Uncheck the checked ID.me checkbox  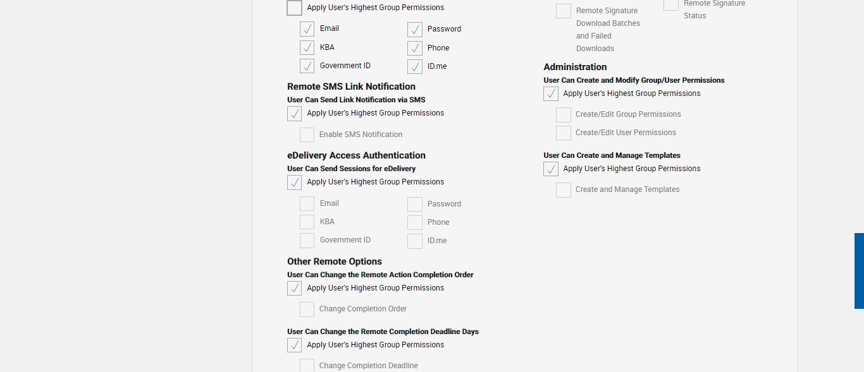pos(415,66)
